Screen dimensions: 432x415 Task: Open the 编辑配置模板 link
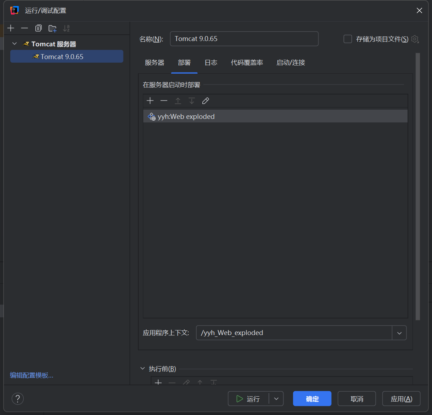tap(31, 375)
